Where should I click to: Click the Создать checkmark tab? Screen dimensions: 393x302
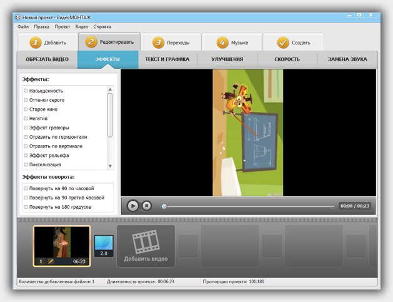(x=292, y=43)
